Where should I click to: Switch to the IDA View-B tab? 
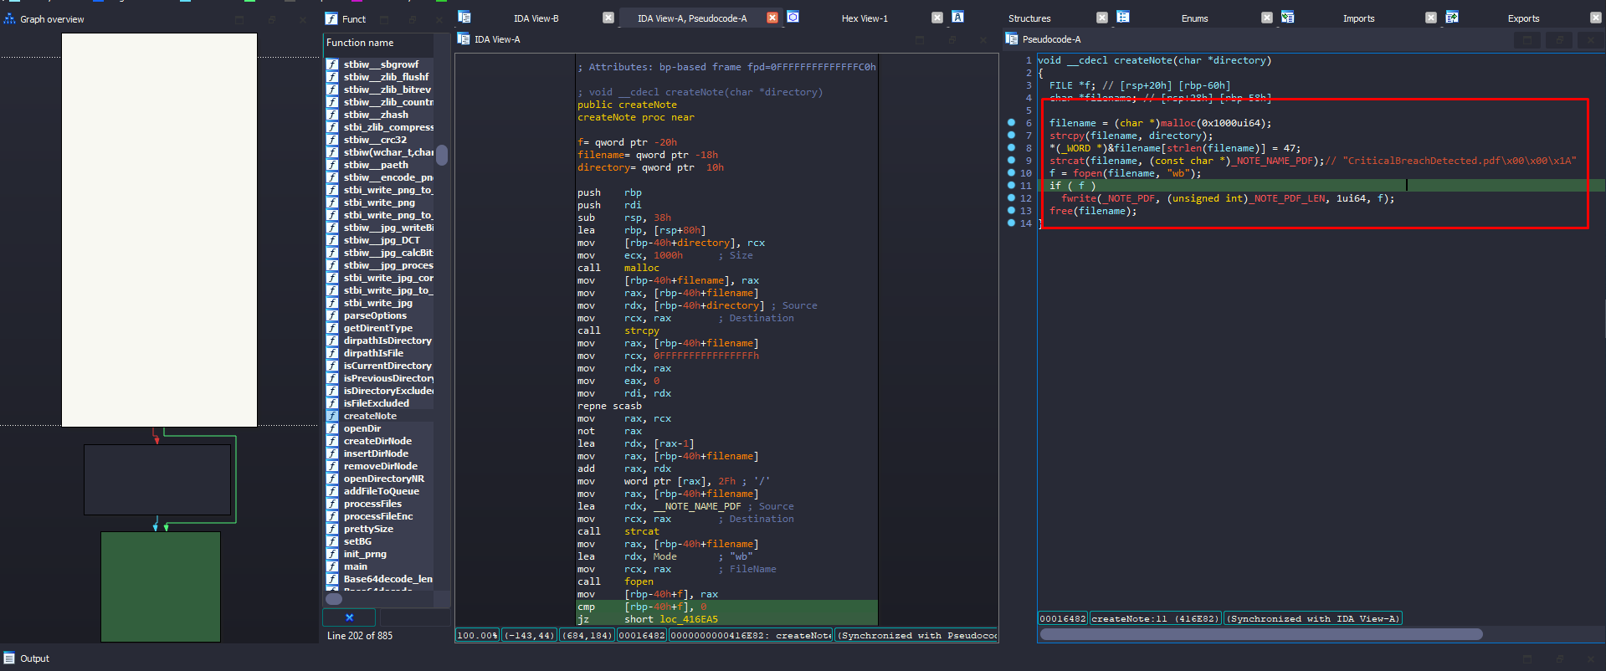[x=536, y=18]
